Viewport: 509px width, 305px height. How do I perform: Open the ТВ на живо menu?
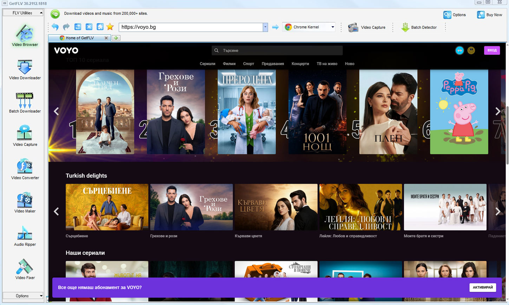pyautogui.click(x=327, y=64)
